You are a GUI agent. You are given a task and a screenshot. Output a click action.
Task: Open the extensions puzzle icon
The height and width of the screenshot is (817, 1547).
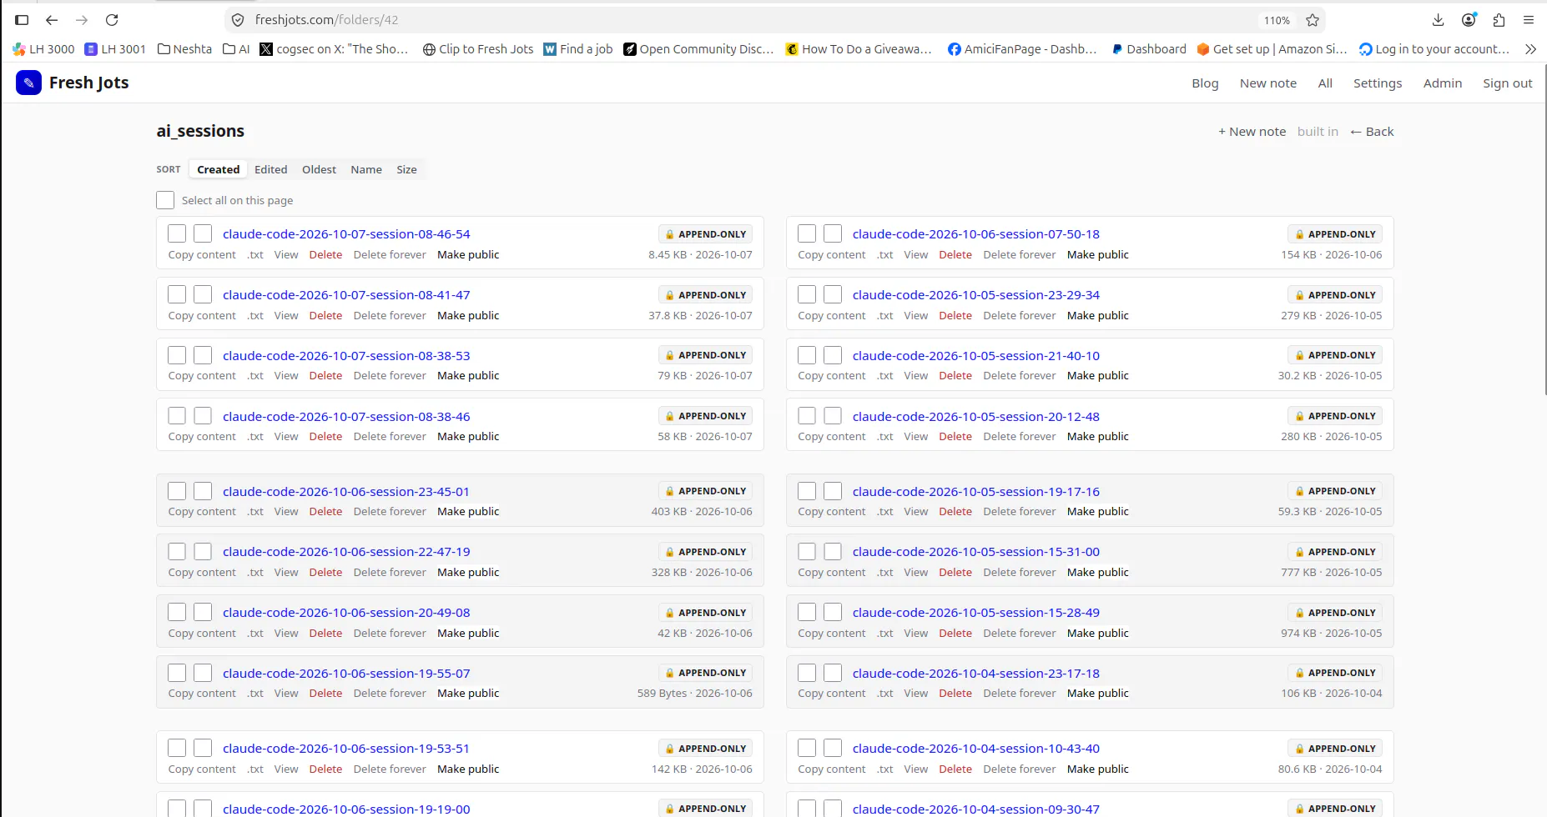tap(1499, 20)
